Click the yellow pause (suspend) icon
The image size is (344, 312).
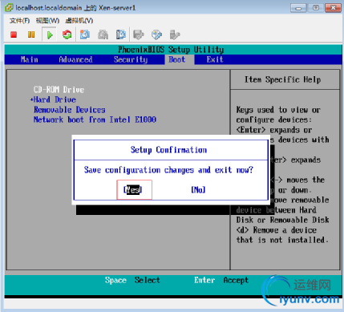31,34
